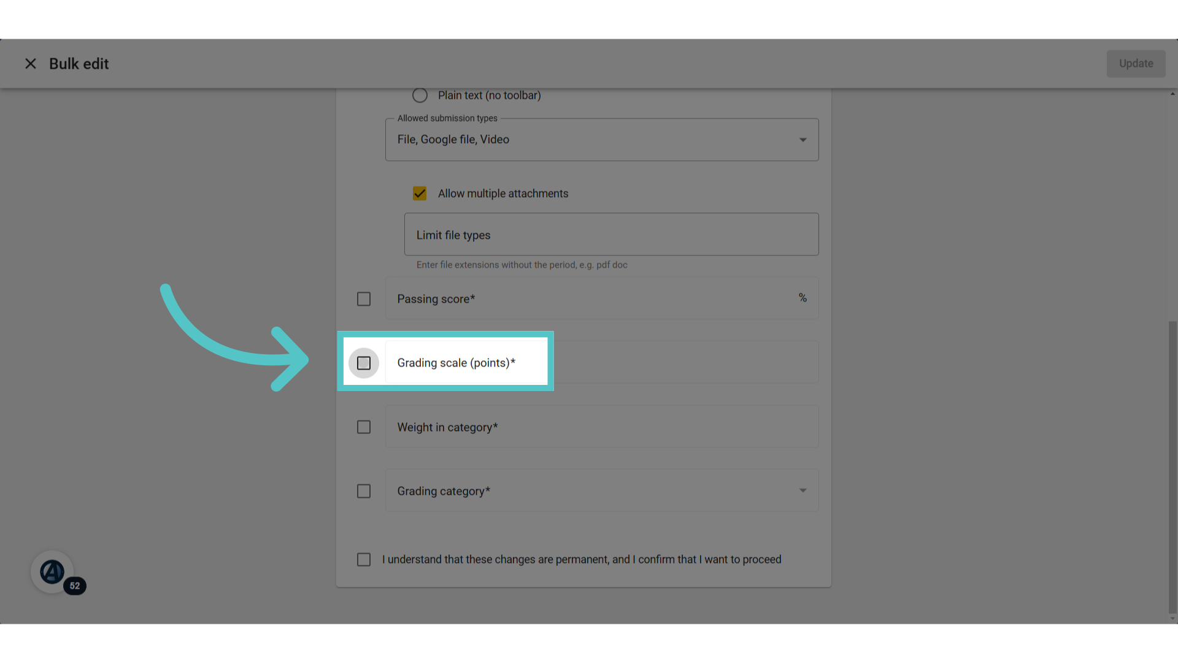The width and height of the screenshot is (1178, 663).
Task: Click the Update button
Action: (x=1136, y=64)
